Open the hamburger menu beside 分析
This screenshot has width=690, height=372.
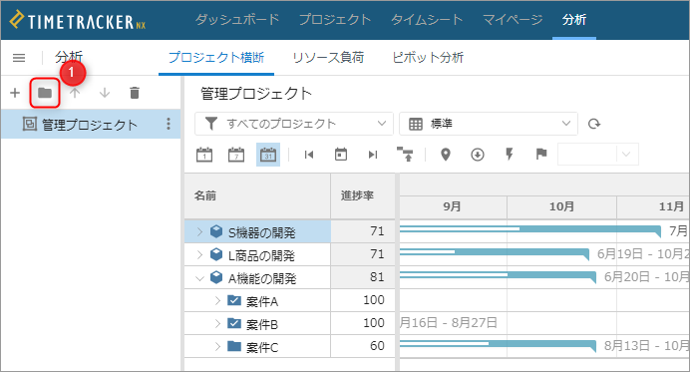tap(19, 58)
